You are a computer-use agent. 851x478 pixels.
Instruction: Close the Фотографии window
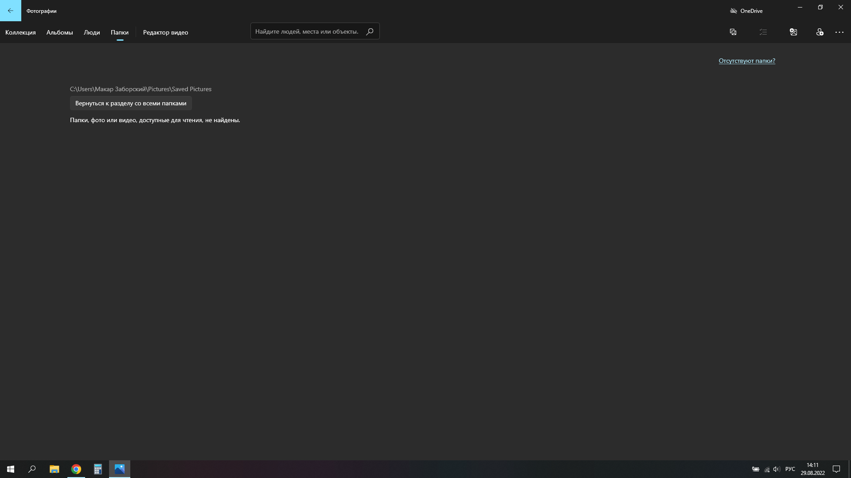[x=841, y=7]
